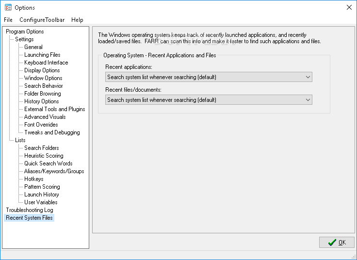Open Display Options page

point(42,70)
